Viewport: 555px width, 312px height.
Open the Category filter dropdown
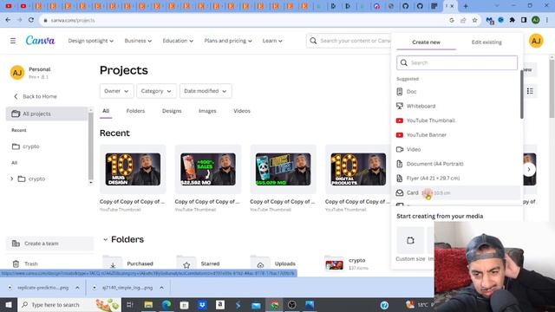tap(156, 91)
